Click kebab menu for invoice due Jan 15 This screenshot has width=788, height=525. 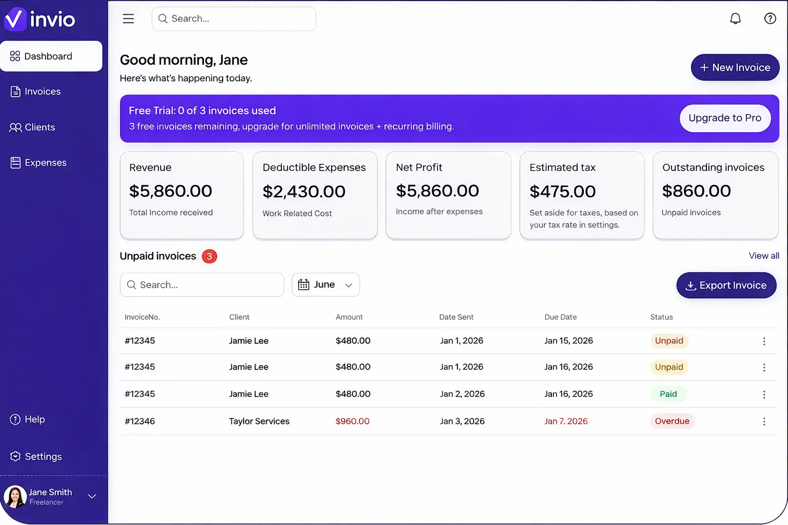point(764,341)
